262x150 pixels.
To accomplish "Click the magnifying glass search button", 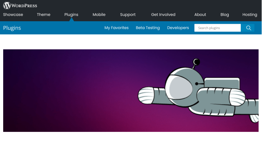I will pos(248,28).
